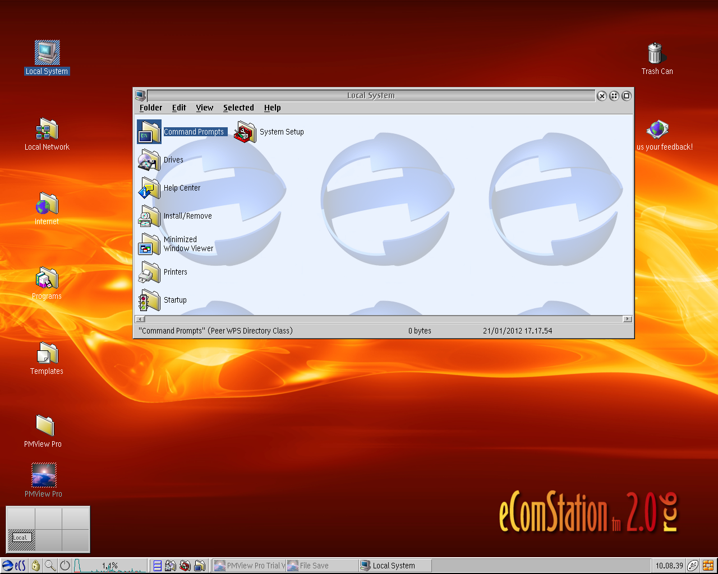Image resolution: width=718 pixels, height=574 pixels.
Task: Select the PMView Pro program icon
Action: tap(44, 475)
